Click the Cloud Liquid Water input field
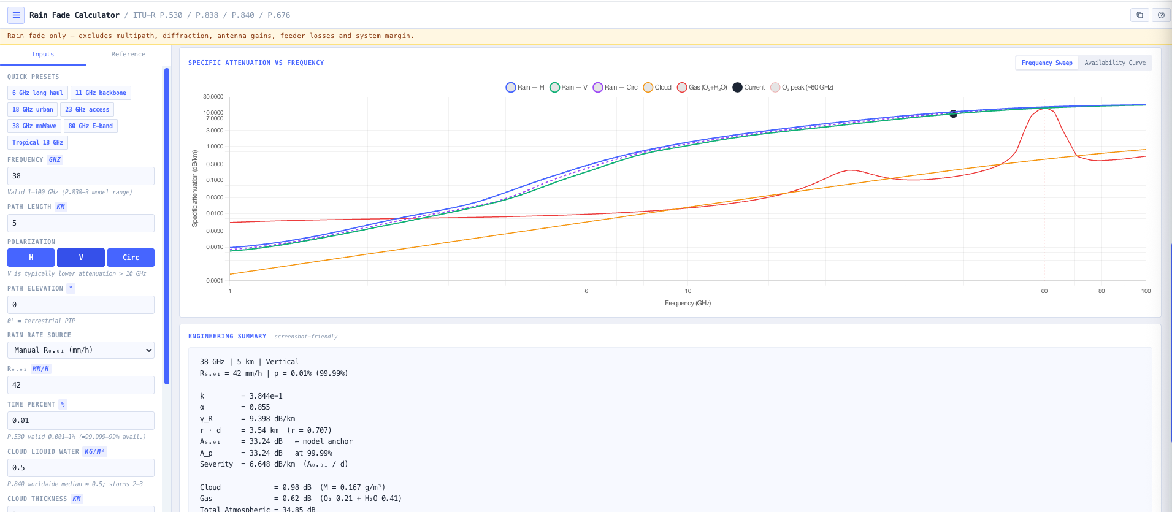Viewport: 1172px width, 512px height. pyautogui.click(x=81, y=468)
